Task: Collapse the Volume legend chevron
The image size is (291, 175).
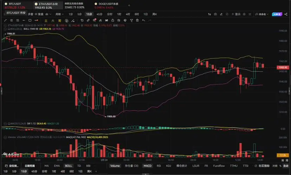Action: (x=5, y=137)
